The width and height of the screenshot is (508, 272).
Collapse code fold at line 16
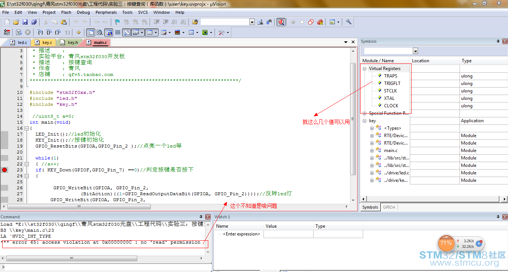27,128
